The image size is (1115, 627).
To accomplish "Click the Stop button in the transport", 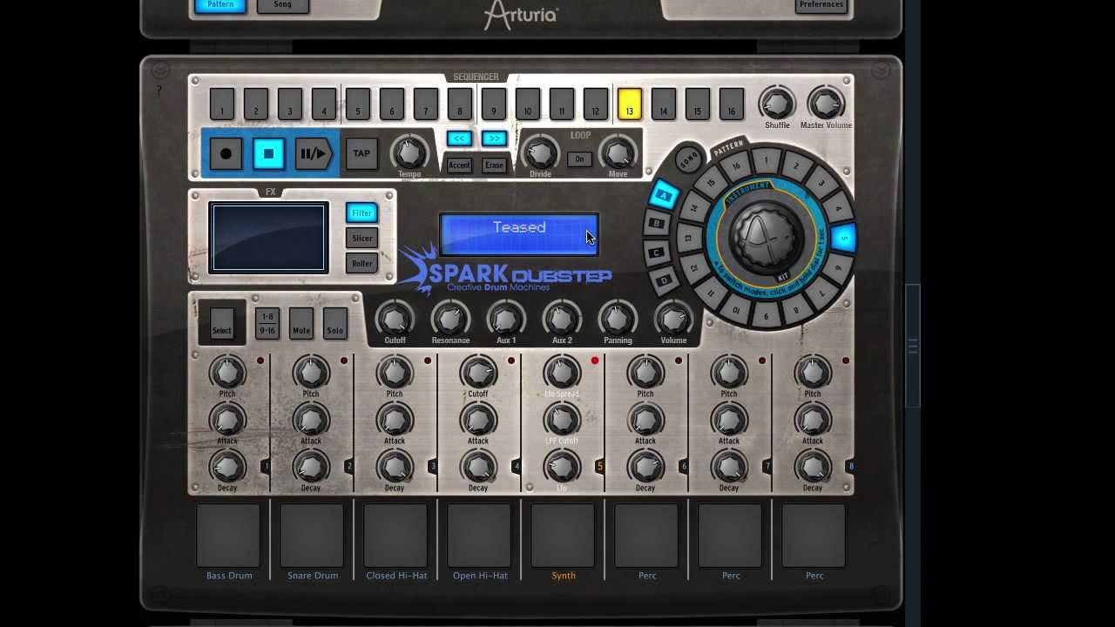I will [268, 154].
